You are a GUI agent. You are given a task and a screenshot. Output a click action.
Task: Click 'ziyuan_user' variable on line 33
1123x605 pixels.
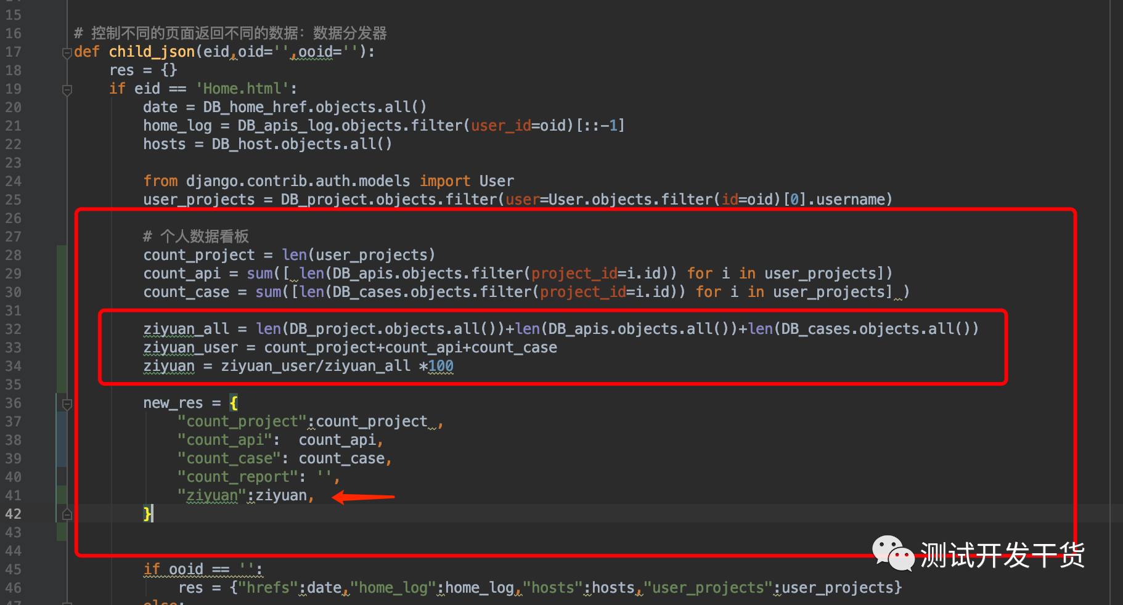coord(190,347)
